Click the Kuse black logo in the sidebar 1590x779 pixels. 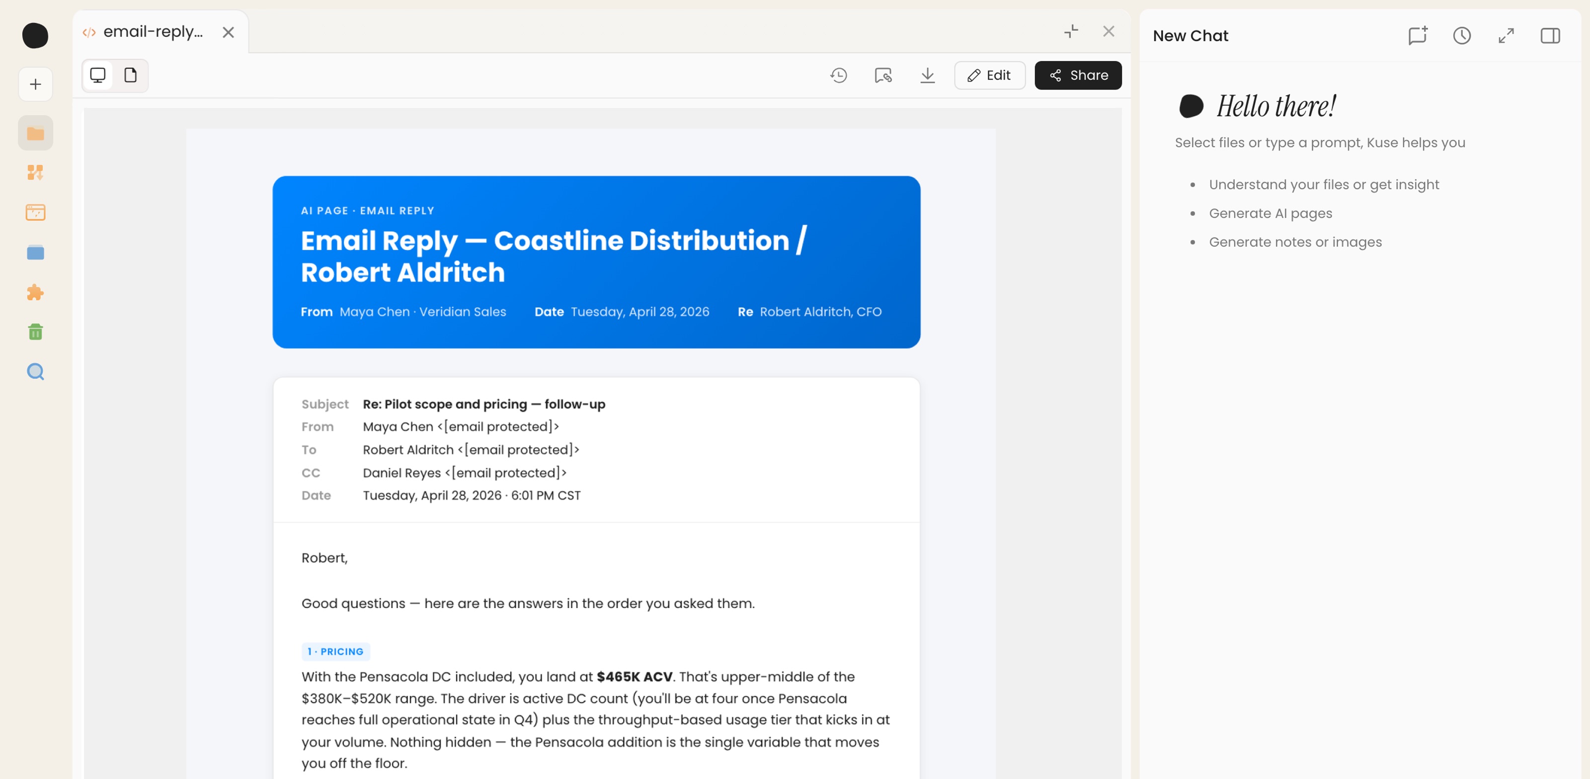pyautogui.click(x=35, y=35)
